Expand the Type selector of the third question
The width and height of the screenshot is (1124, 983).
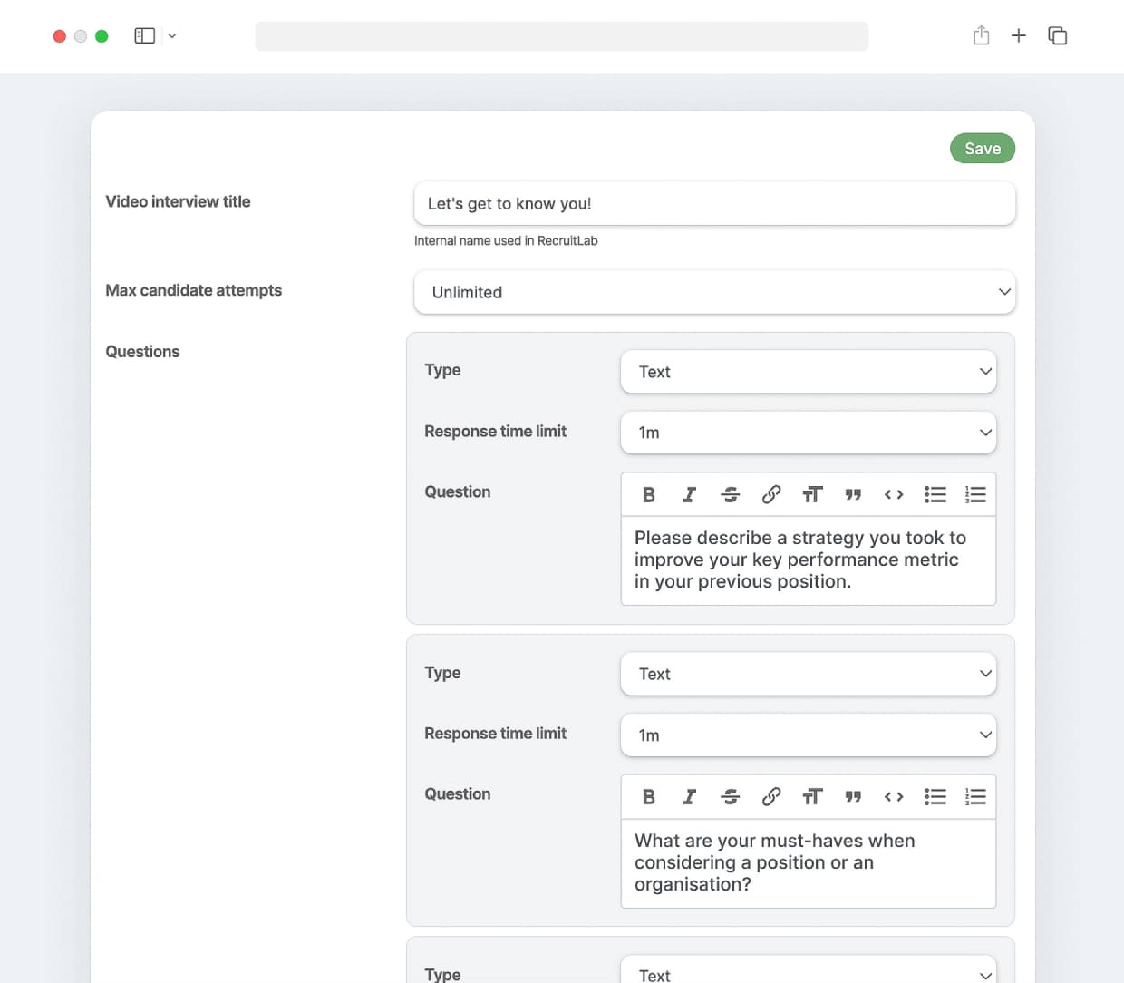pyautogui.click(x=809, y=972)
